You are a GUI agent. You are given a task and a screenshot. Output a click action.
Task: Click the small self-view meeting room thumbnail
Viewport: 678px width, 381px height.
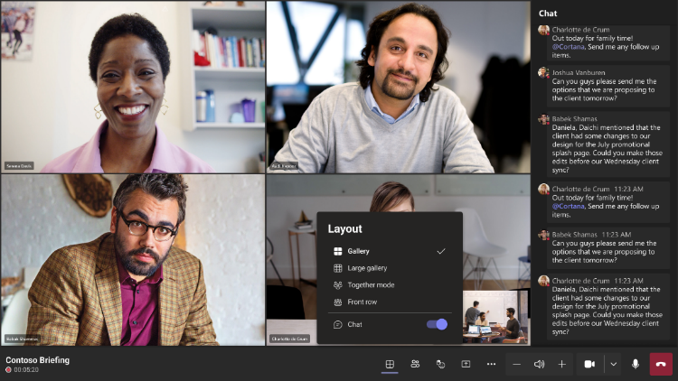click(495, 318)
